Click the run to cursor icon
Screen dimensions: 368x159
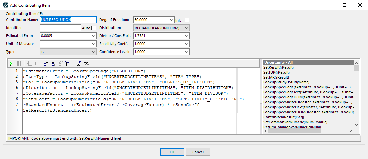(68, 63)
